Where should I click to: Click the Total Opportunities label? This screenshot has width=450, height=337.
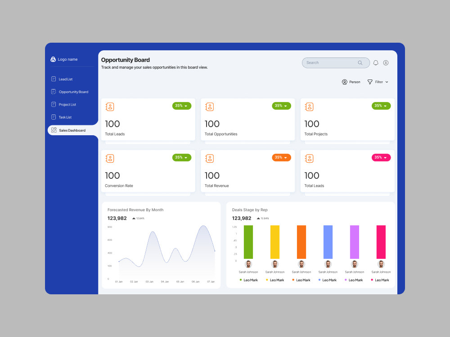coord(221,134)
